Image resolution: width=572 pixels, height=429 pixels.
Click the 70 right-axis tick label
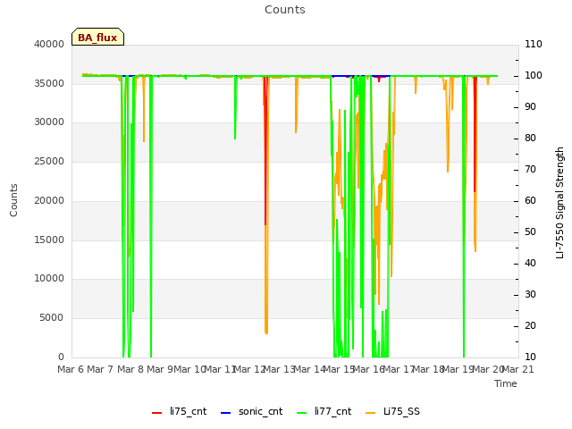coord(530,169)
